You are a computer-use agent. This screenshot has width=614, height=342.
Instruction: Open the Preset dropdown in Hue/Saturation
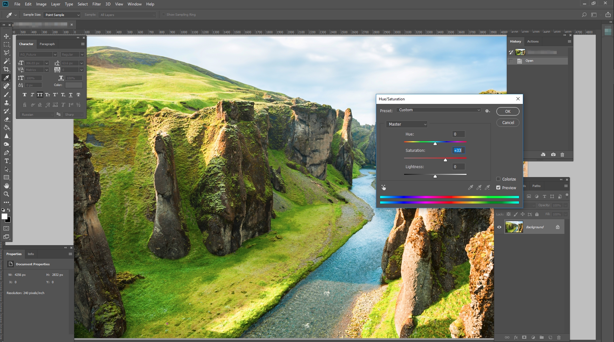pos(438,110)
